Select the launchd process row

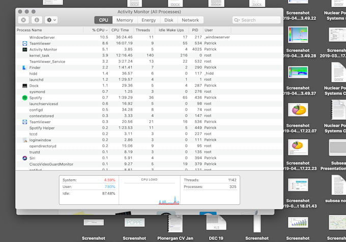[x=150, y=79]
